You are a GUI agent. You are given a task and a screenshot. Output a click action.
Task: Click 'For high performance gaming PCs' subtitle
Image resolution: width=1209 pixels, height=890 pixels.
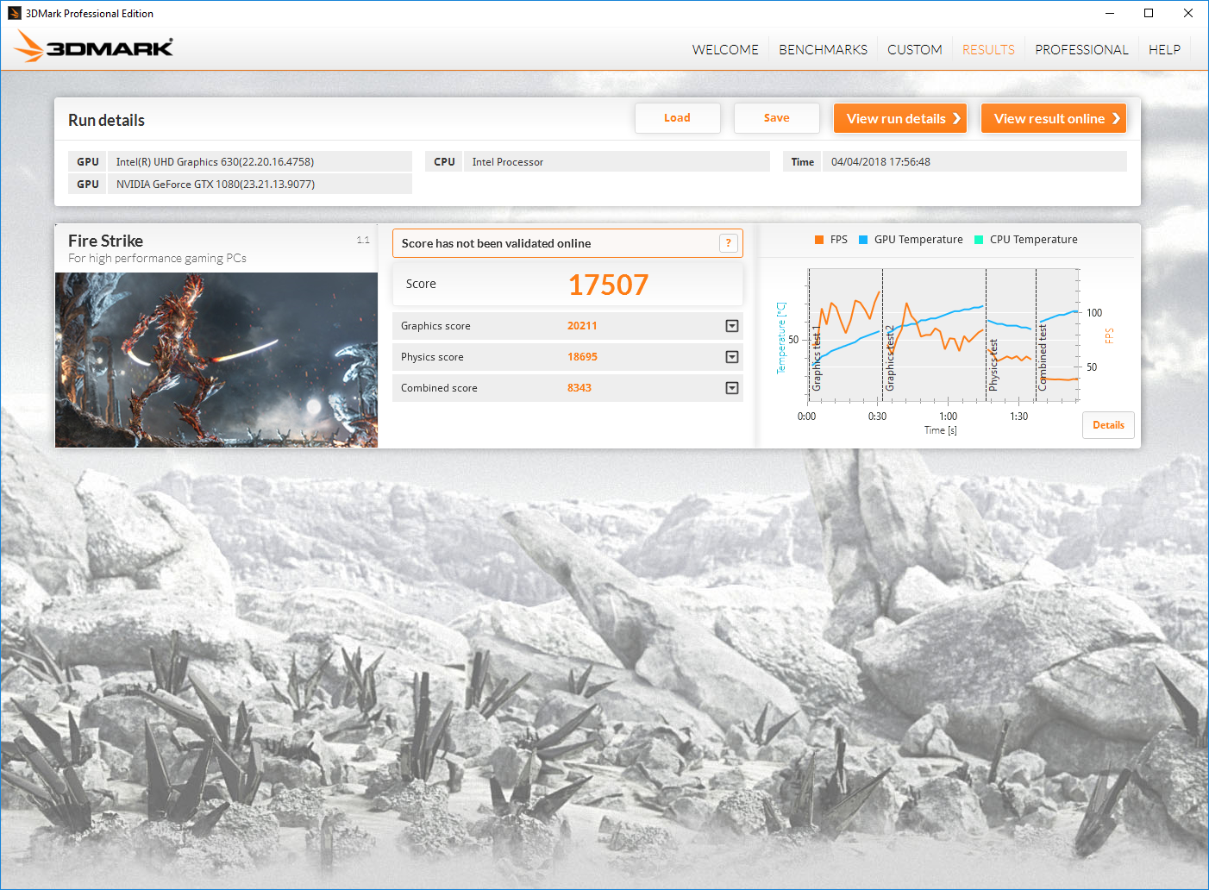(157, 258)
